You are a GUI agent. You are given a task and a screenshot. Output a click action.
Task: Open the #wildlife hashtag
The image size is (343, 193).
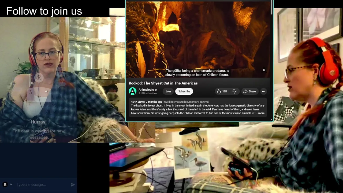click(168, 102)
